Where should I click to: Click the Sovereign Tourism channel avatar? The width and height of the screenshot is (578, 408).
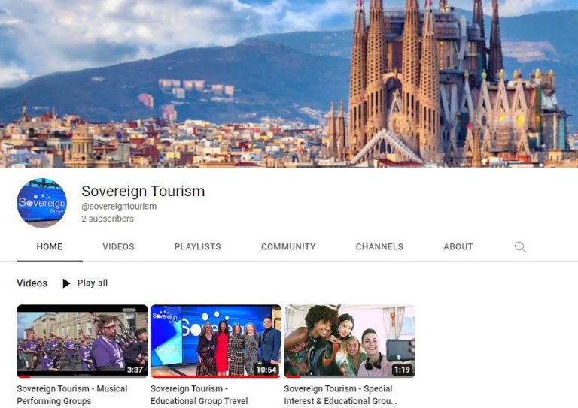point(41,203)
